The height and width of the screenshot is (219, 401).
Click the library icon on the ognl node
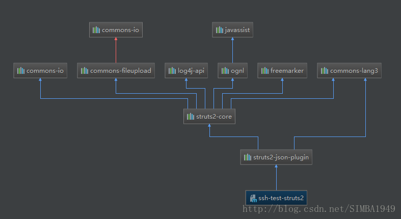[225, 70]
